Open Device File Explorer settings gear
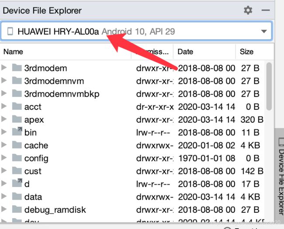 pos(248,10)
